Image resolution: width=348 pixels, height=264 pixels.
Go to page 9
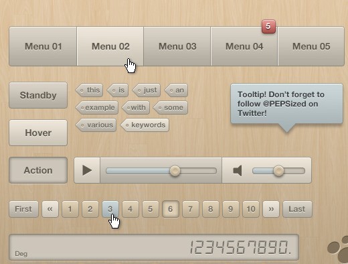(231, 209)
